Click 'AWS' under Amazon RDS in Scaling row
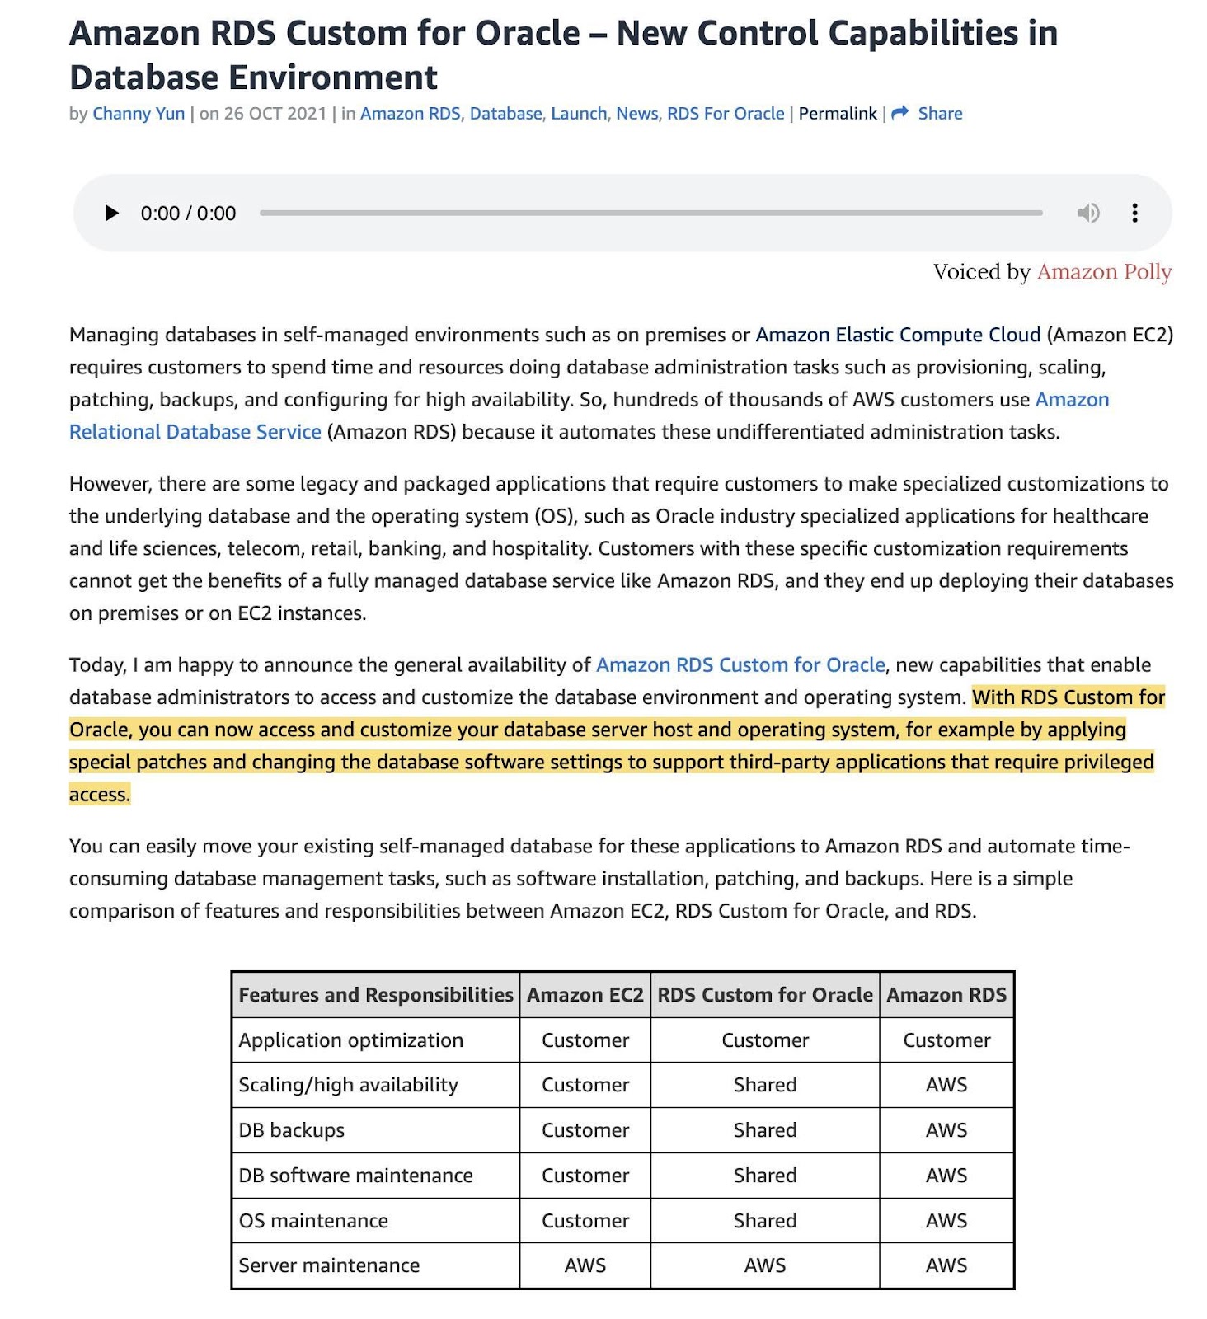Screen dimensions: 1207x1319 (946, 1085)
